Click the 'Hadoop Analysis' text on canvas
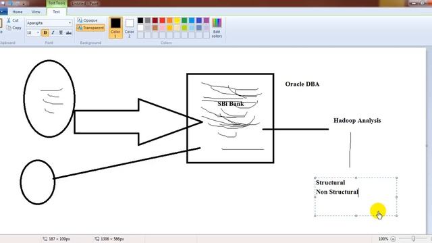The width and height of the screenshot is (432, 243). [x=357, y=121]
